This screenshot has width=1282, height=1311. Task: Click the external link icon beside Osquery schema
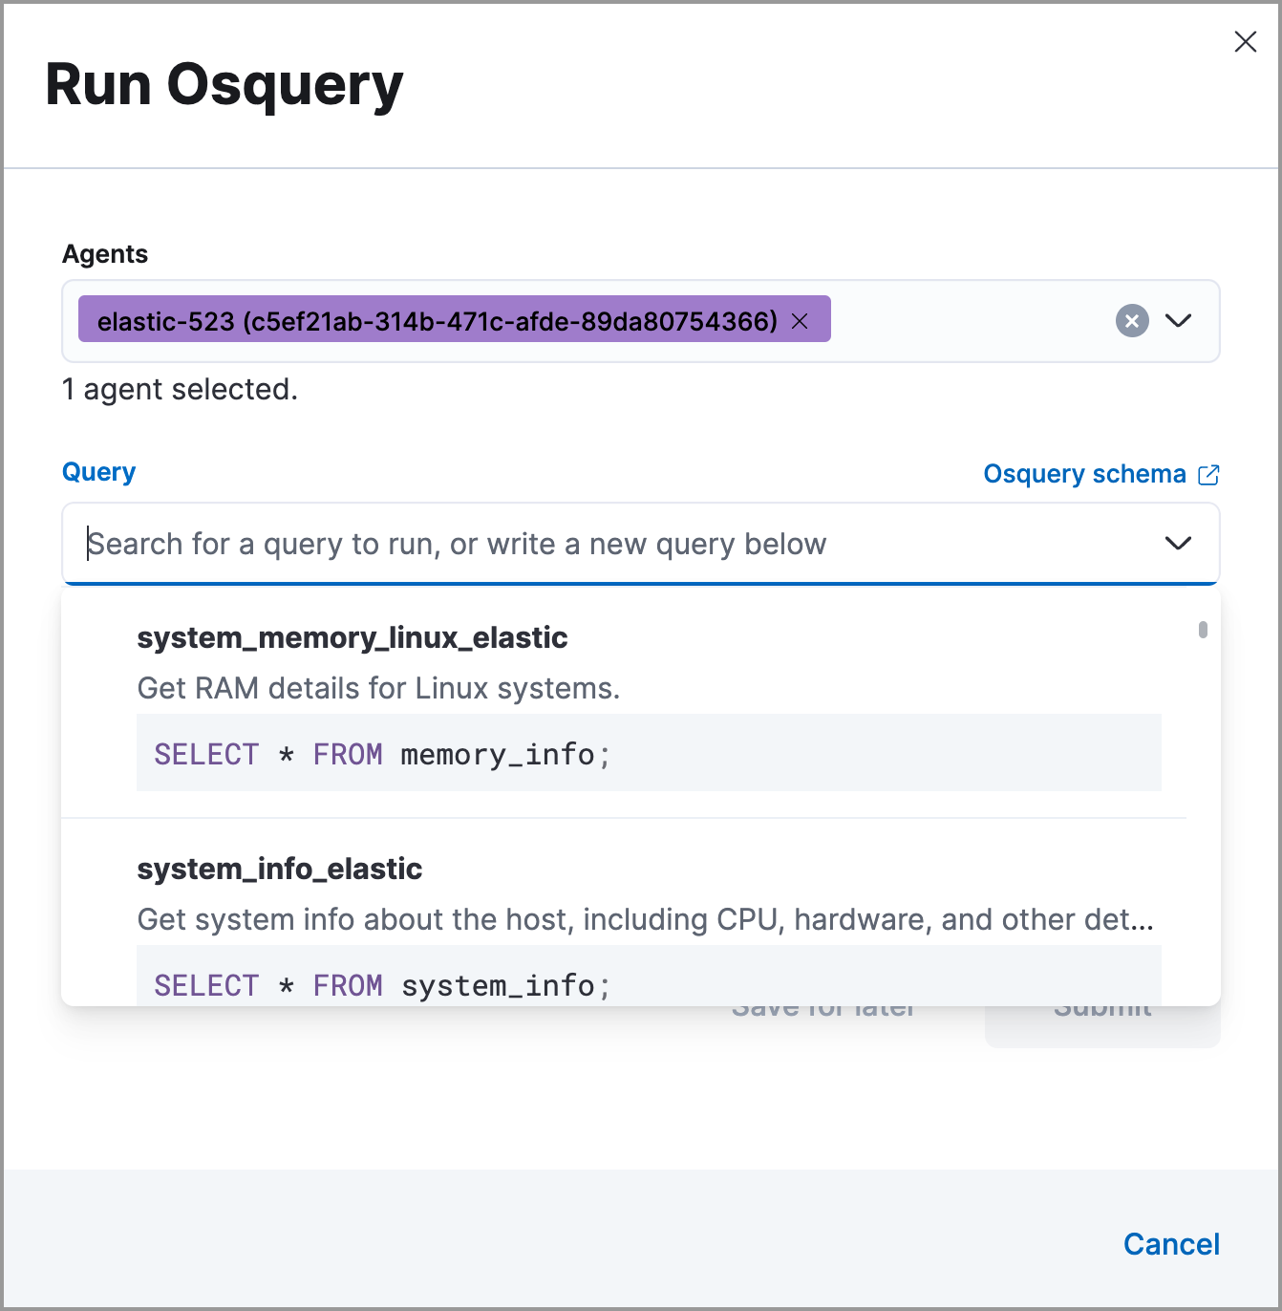[x=1209, y=474]
